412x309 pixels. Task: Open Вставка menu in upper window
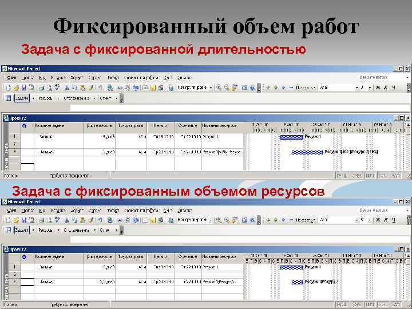(x=58, y=78)
